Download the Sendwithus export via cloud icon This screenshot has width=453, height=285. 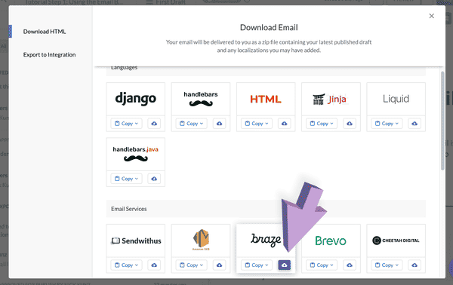(x=154, y=265)
